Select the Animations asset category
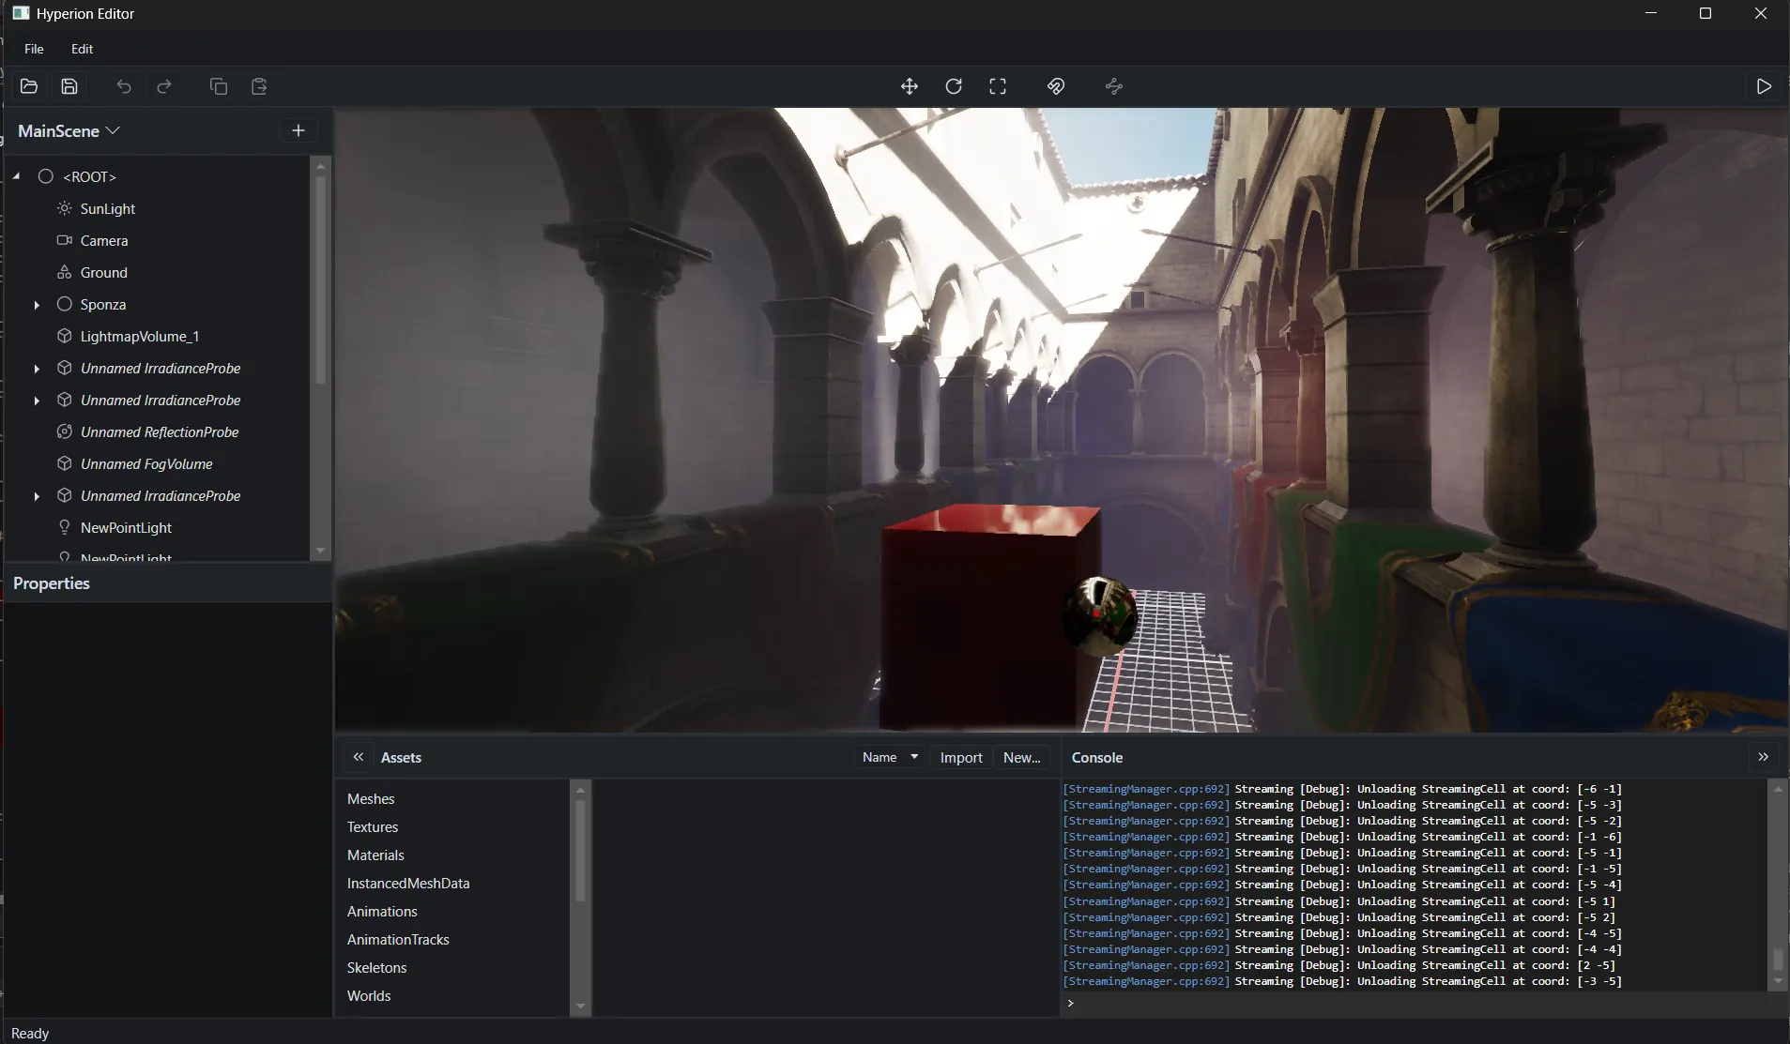 click(382, 911)
